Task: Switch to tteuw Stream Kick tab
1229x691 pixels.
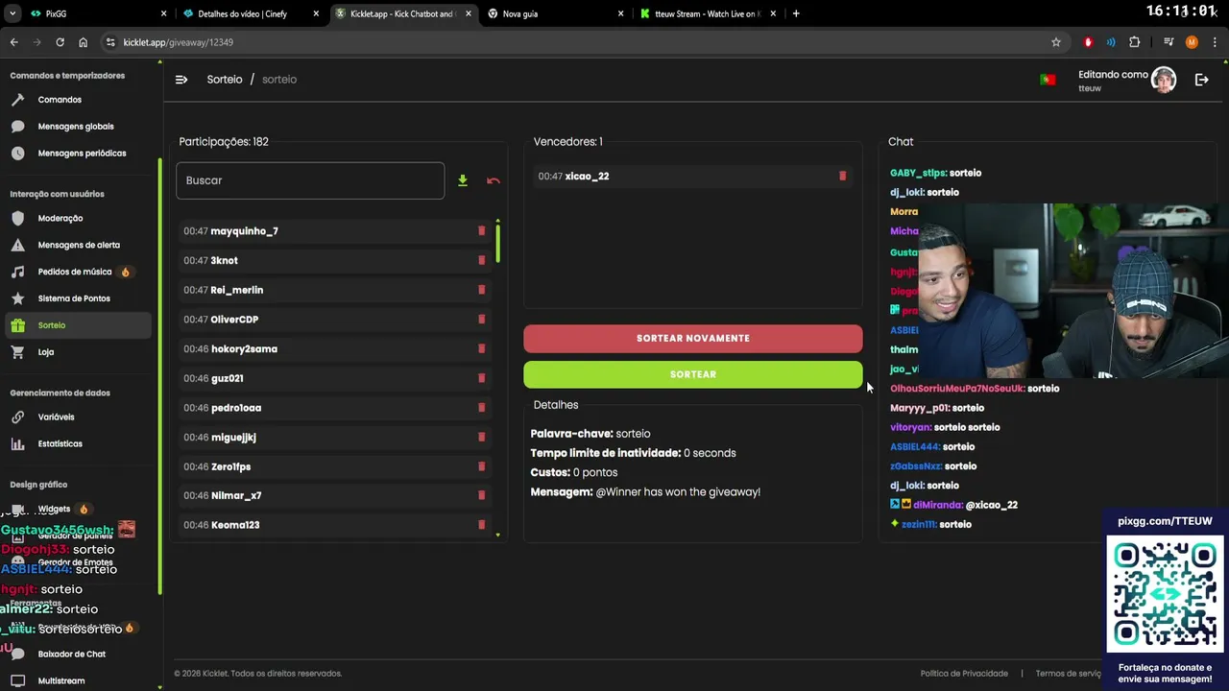Action: (708, 13)
